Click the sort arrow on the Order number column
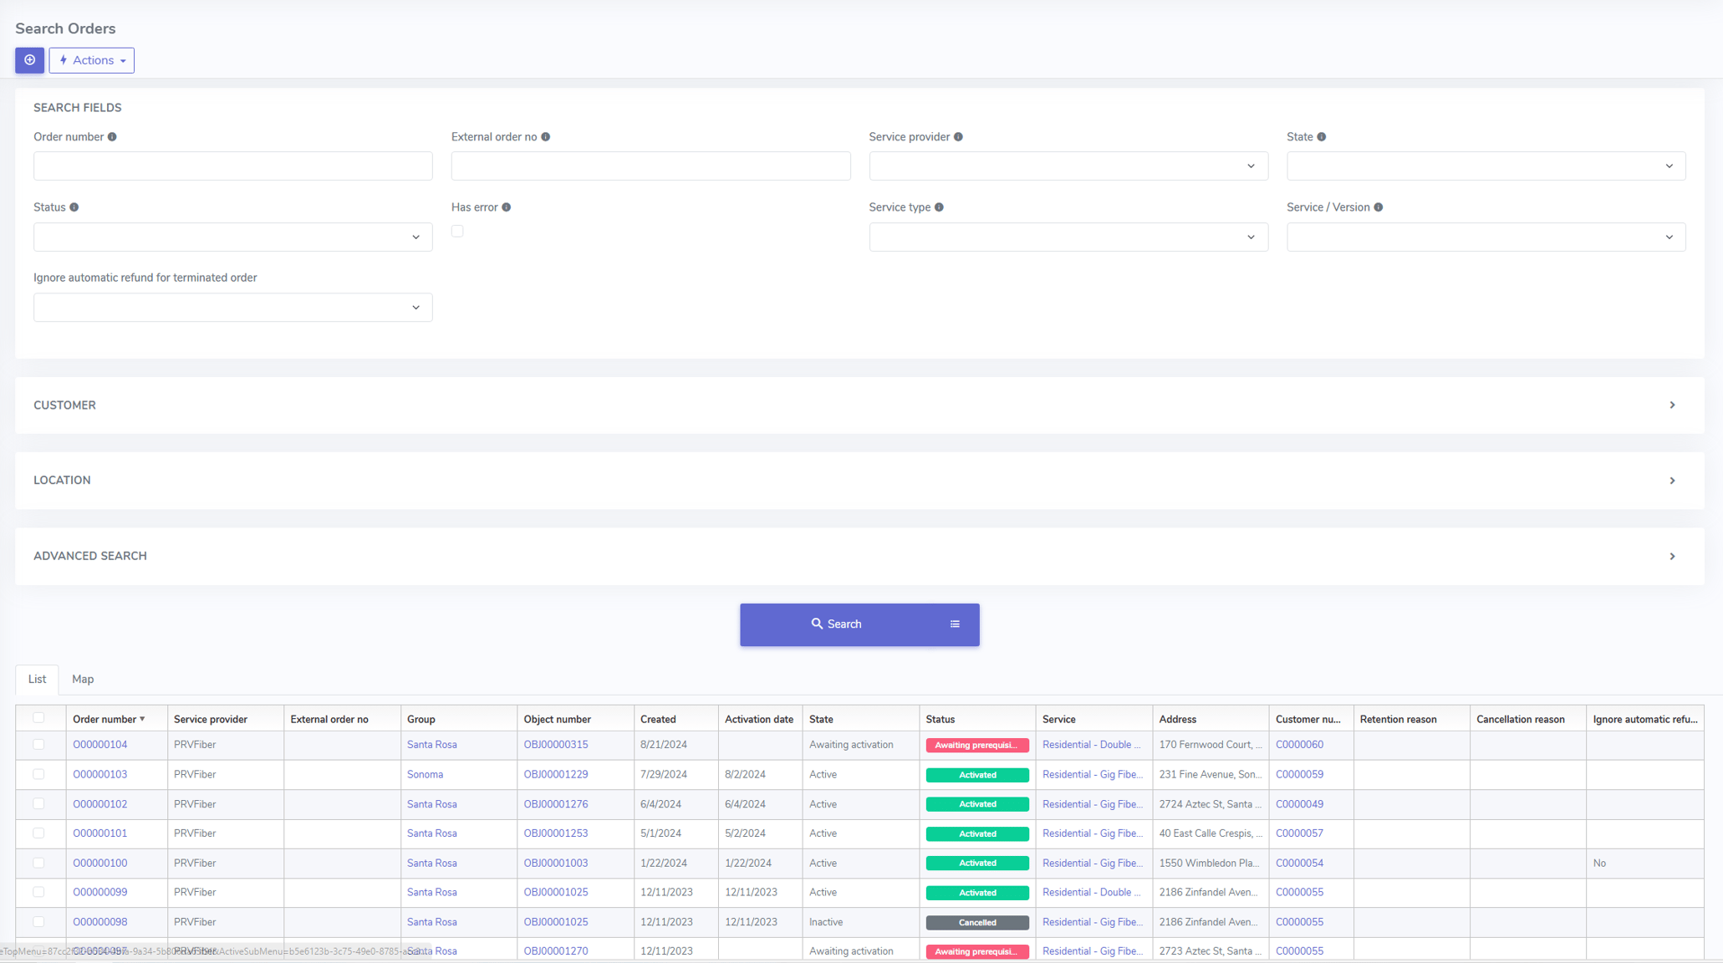Image resolution: width=1723 pixels, height=963 pixels. (143, 719)
